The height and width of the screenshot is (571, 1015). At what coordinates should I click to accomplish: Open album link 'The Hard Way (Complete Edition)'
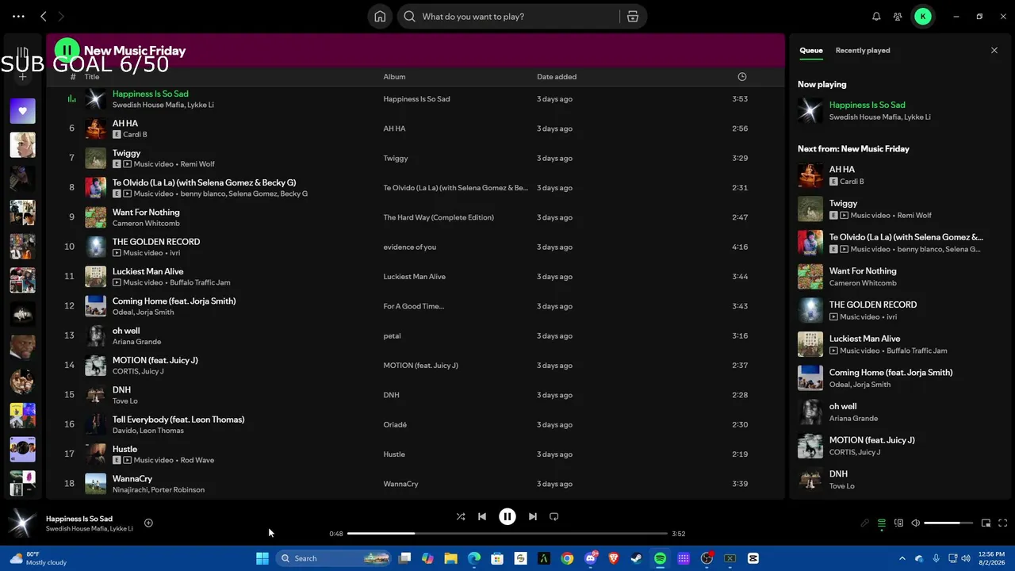tap(439, 217)
